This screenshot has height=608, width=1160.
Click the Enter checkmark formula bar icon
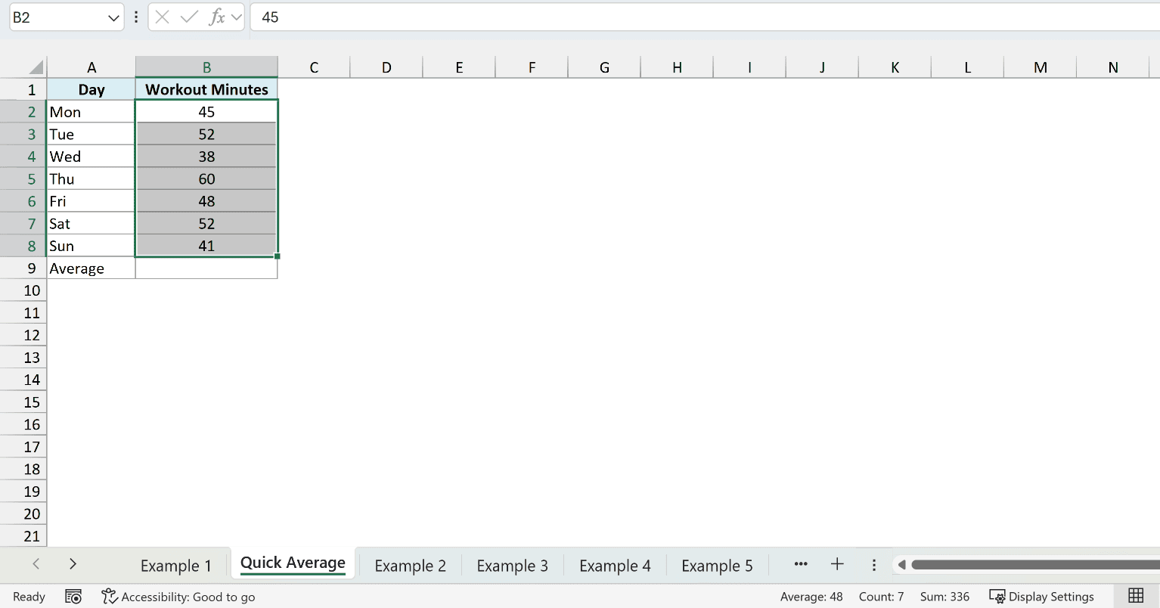(189, 17)
